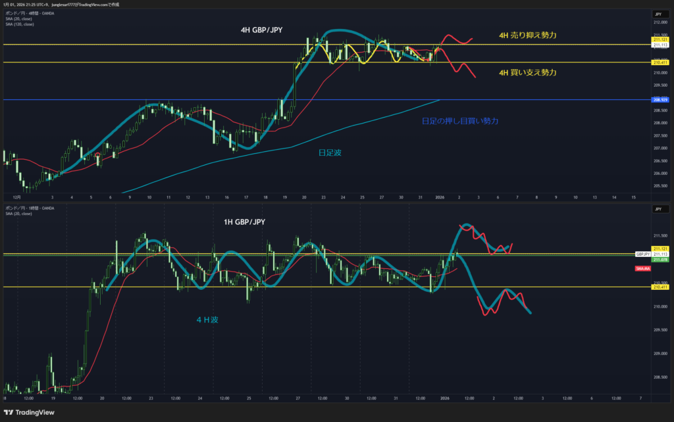
Task: Open the JPY currency selector on bottom chart
Action: 657,208
